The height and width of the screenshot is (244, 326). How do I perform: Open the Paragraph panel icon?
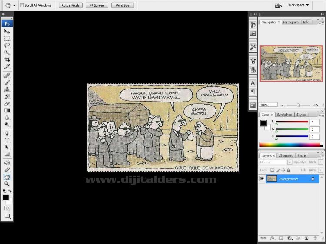253,92
